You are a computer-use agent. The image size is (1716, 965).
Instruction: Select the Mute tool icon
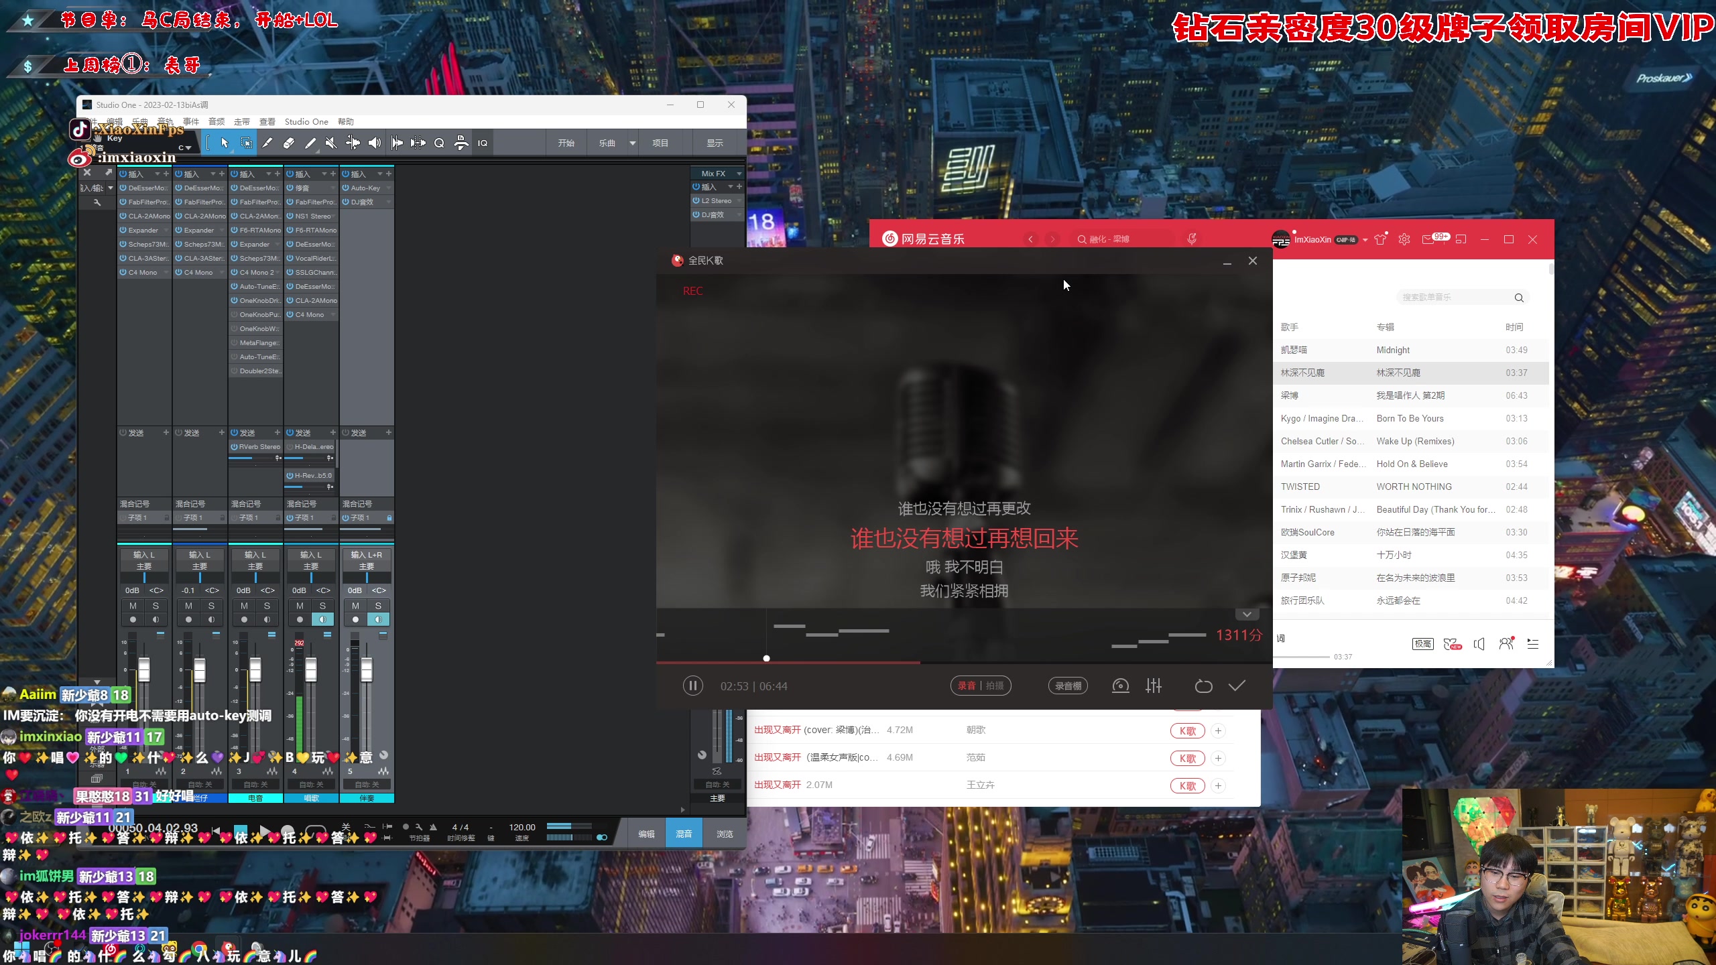pyautogui.click(x=330, y=143)
